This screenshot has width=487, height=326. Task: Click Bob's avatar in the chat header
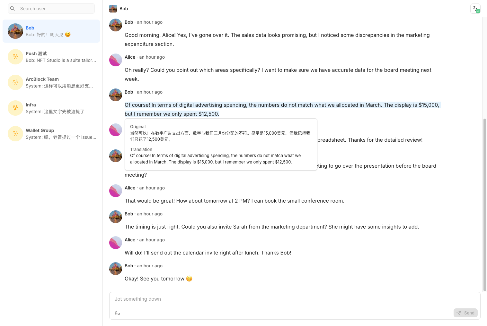113,9
